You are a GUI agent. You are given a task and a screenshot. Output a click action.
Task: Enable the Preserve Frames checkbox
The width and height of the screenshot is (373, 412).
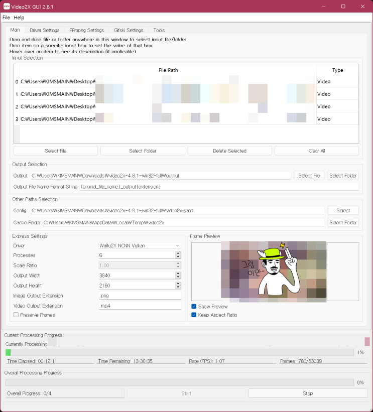(x=16, y=315)
